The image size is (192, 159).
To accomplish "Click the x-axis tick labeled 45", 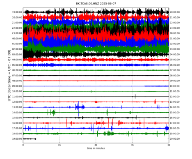I will point(132,145).
